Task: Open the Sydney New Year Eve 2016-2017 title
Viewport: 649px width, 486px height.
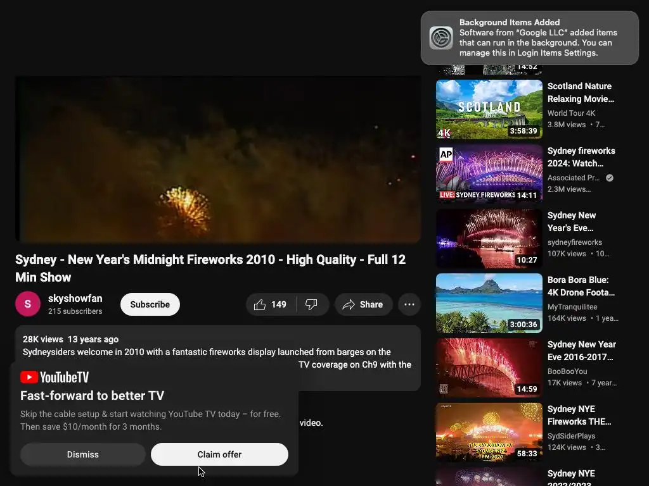Action: coord(582,351)
